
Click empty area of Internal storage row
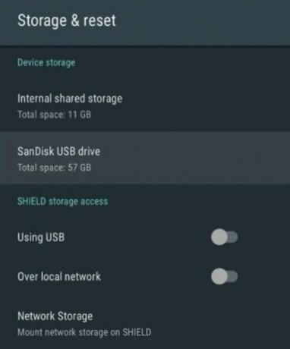click(x=203, y=105)
